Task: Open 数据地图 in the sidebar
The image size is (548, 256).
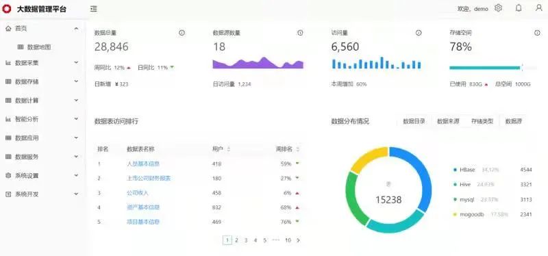Action: pos(39,47)
